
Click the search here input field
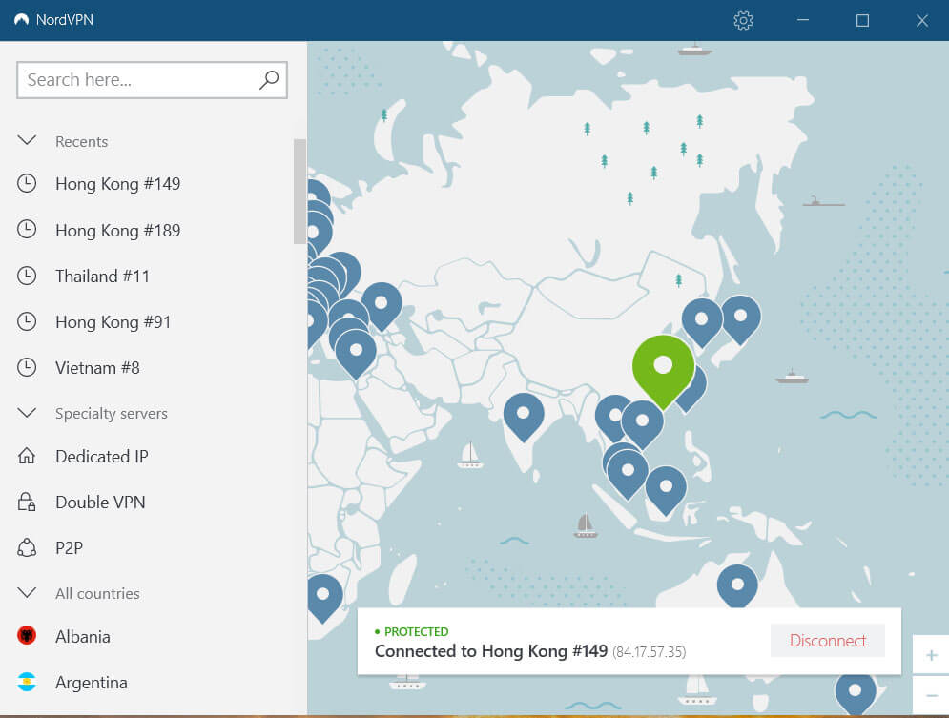coord(152,80)
